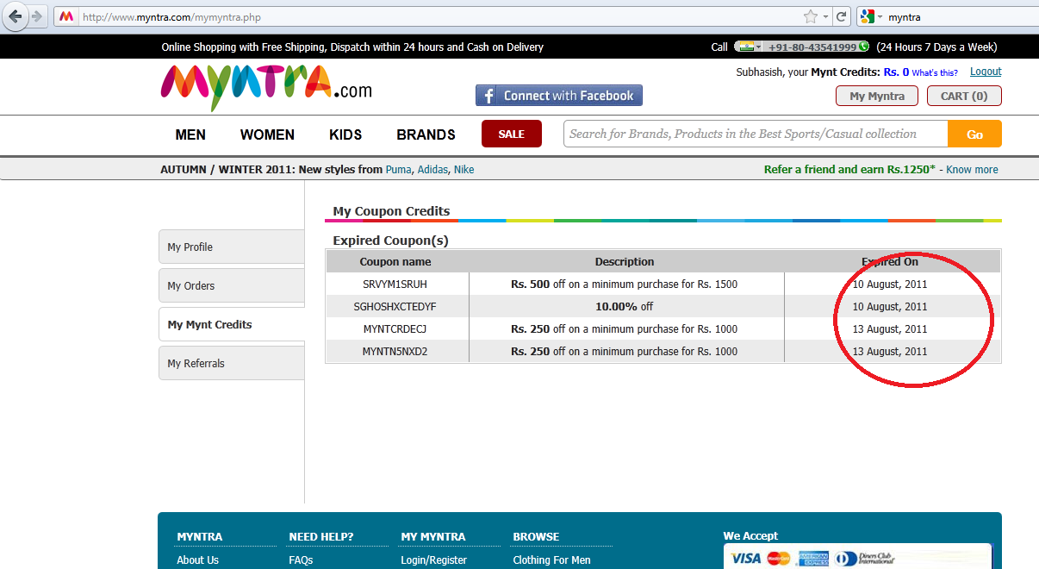1039x569 pixels.
Task: Open the My Myntra button
Action: pos(877,96)
